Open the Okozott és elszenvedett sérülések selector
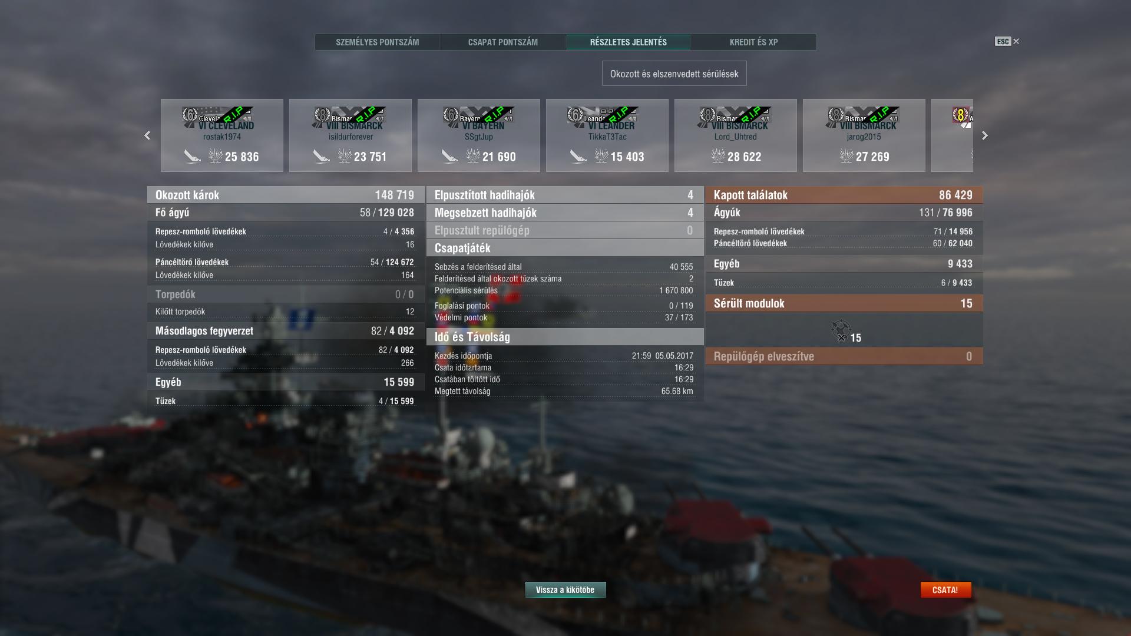Screen dimensions: 1131x636 [x=674, y=74]
